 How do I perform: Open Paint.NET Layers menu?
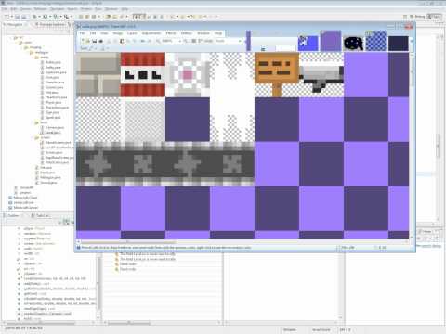(x=132, y=33)
